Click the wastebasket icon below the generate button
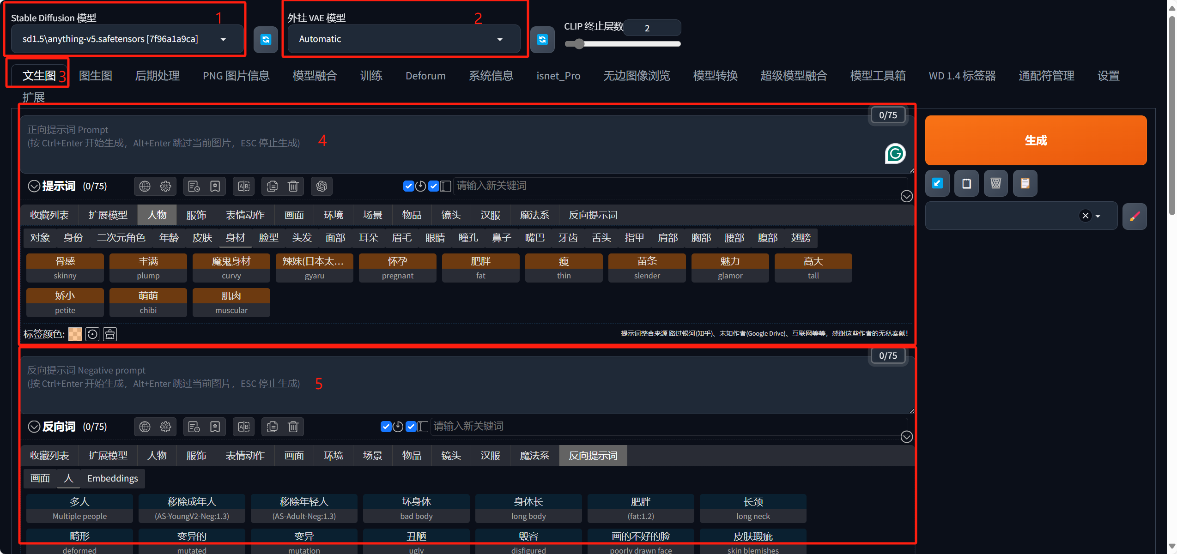1177x554 pixels. [995, 183]
